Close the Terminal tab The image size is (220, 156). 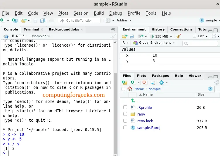42,30
